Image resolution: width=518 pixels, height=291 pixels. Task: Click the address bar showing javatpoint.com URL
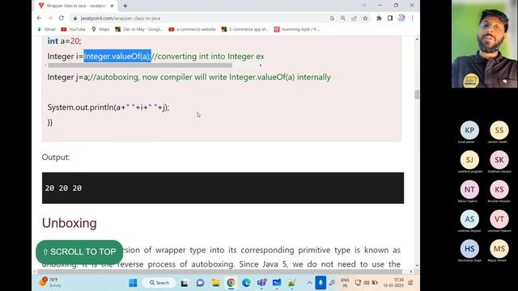coord(198,19)
